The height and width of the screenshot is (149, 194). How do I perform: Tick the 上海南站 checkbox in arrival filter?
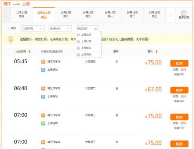pyautogui.click(x=78, y=48)
